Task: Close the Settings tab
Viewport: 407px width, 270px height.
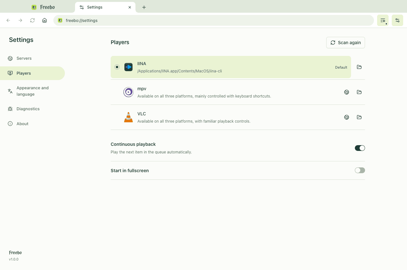Action: point(130,7)
